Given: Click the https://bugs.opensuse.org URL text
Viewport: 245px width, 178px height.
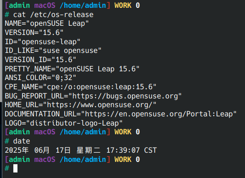Looking at the screenshot, I should tap(125, 96).
